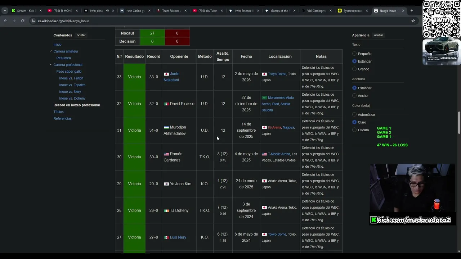Open Nagoya location link
The width and height of the screenshot is (461, 259).
[x=288, y=127]
